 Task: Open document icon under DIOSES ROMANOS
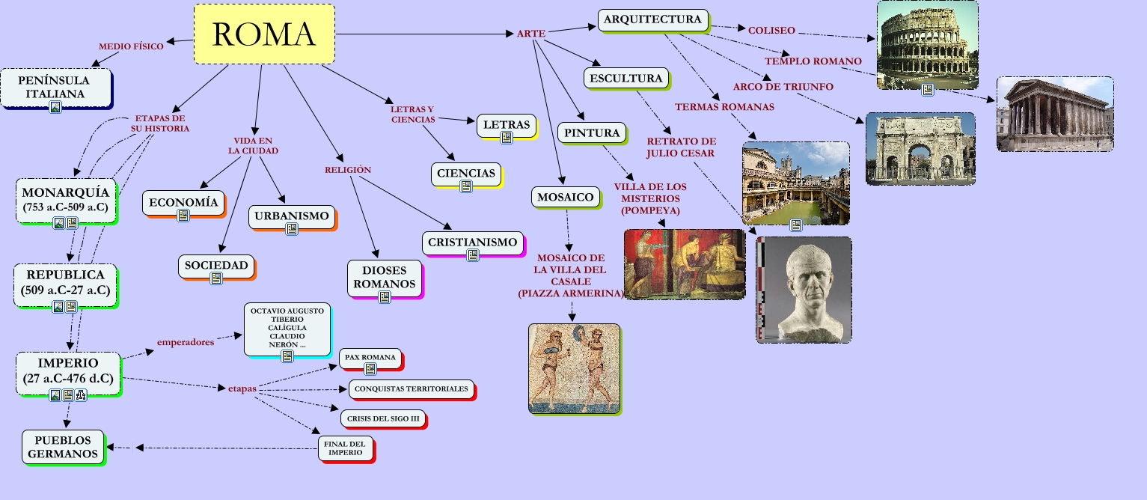(x=385, y=297)
